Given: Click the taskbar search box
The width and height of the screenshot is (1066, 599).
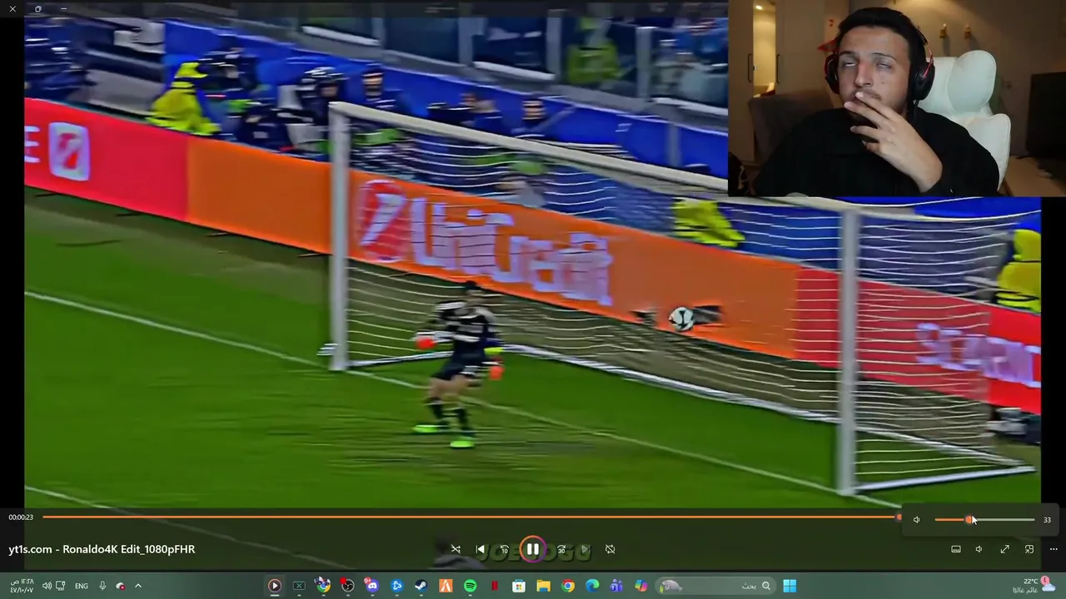Looking at the screenshot, I should (x=715, y=586).
